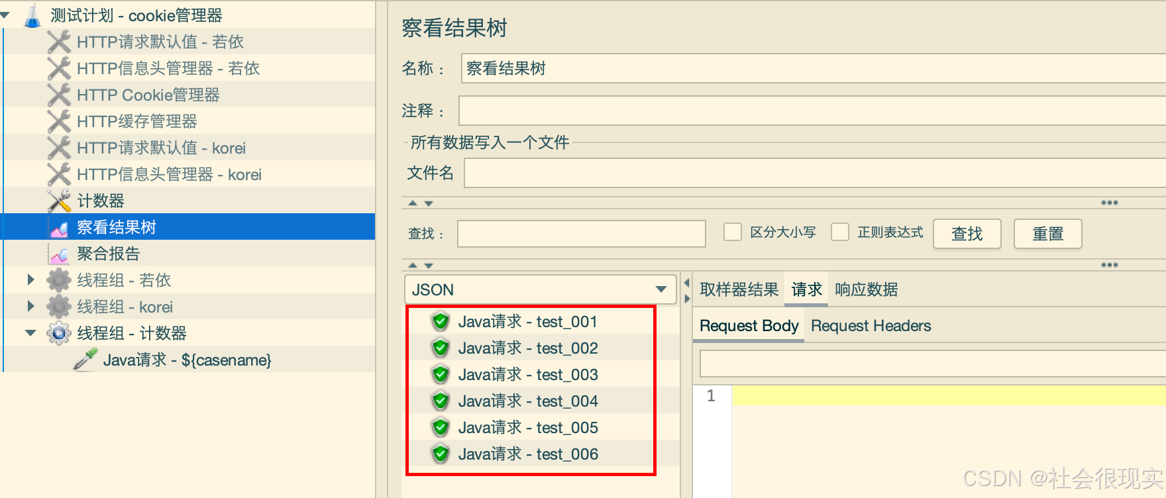Switch to the 请求 tab
This screenshot has width=1166, height=498.
click(806, 289)
